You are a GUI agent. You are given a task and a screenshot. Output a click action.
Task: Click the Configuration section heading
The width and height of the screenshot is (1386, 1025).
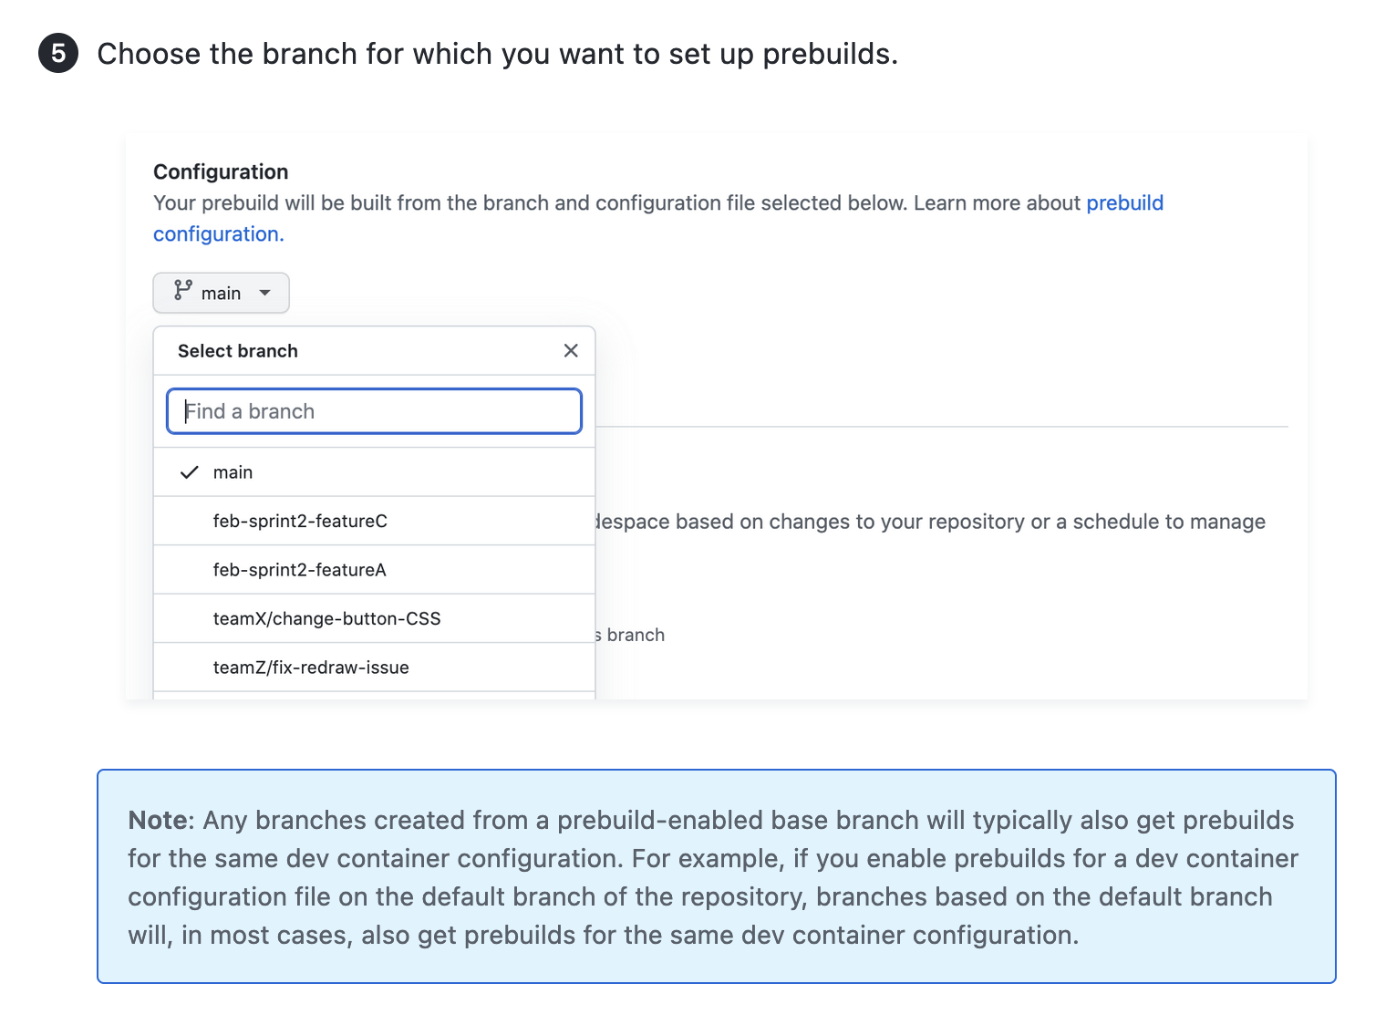click(x=221, y=171)
